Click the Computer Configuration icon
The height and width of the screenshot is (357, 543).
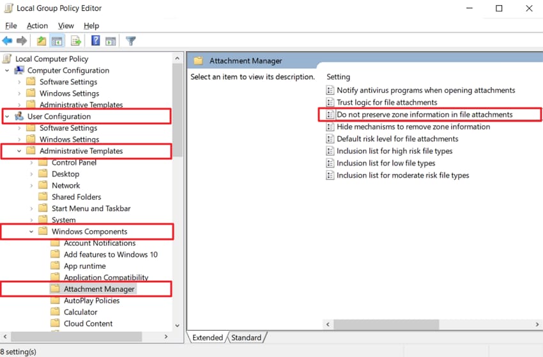pos(19,70)
